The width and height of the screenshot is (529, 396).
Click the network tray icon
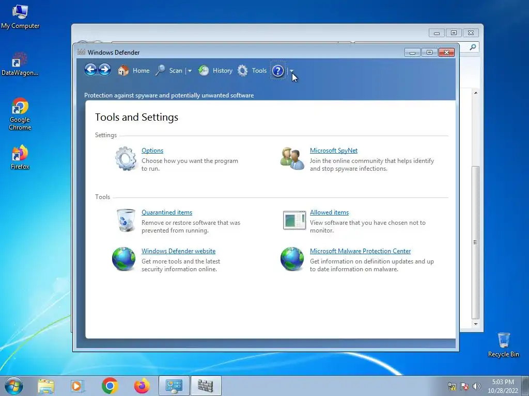click(452, 386)
